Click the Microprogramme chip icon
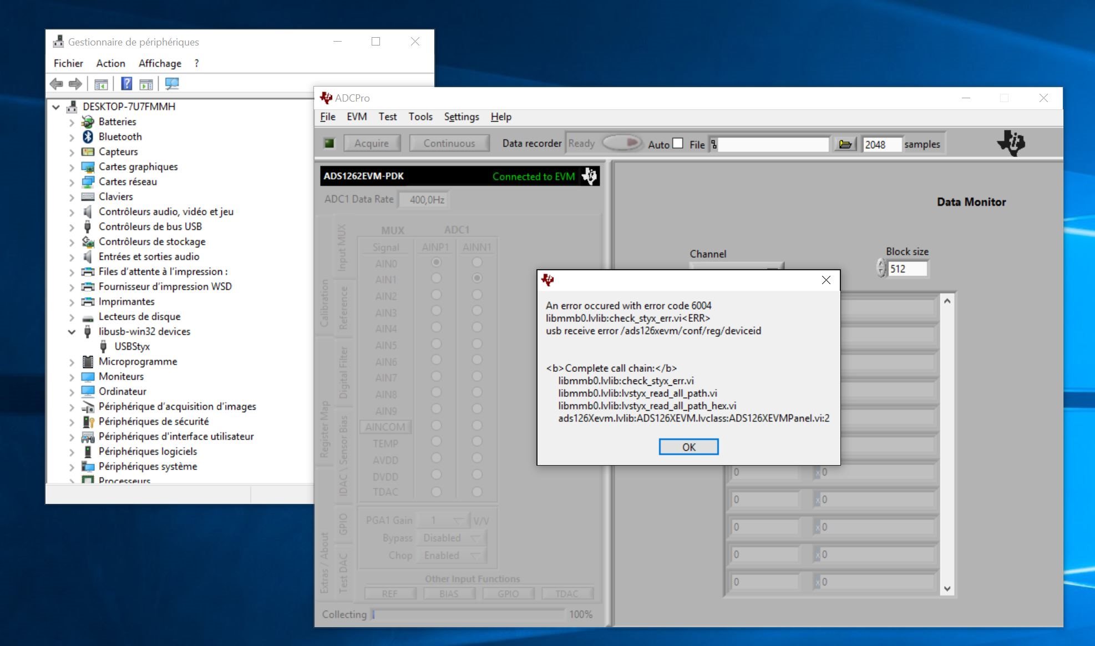Viewport: 1095px width, 646px height. 88,361
